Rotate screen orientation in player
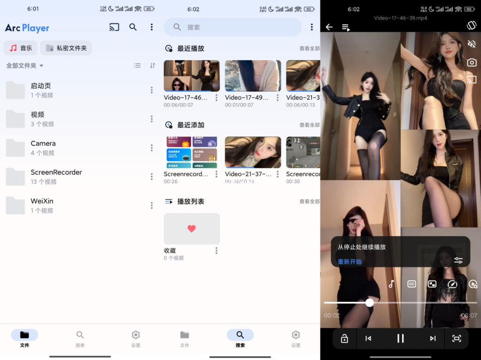 pyautogui.click(x=472, y=25)
